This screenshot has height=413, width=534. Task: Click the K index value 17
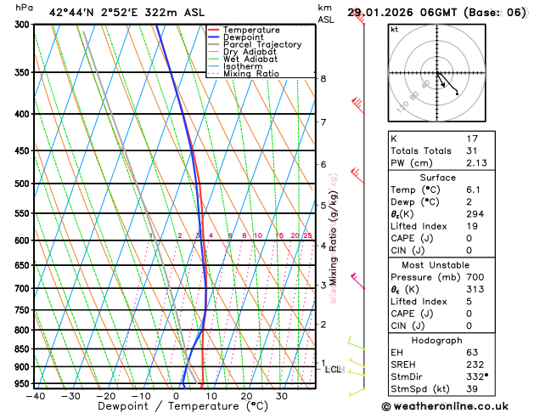point(472,139)
